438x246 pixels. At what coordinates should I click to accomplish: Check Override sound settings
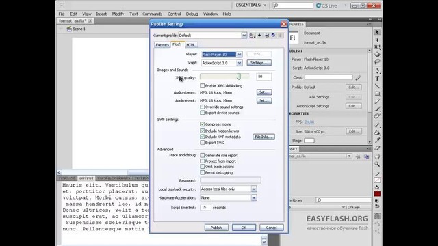(x=203, y=107)
